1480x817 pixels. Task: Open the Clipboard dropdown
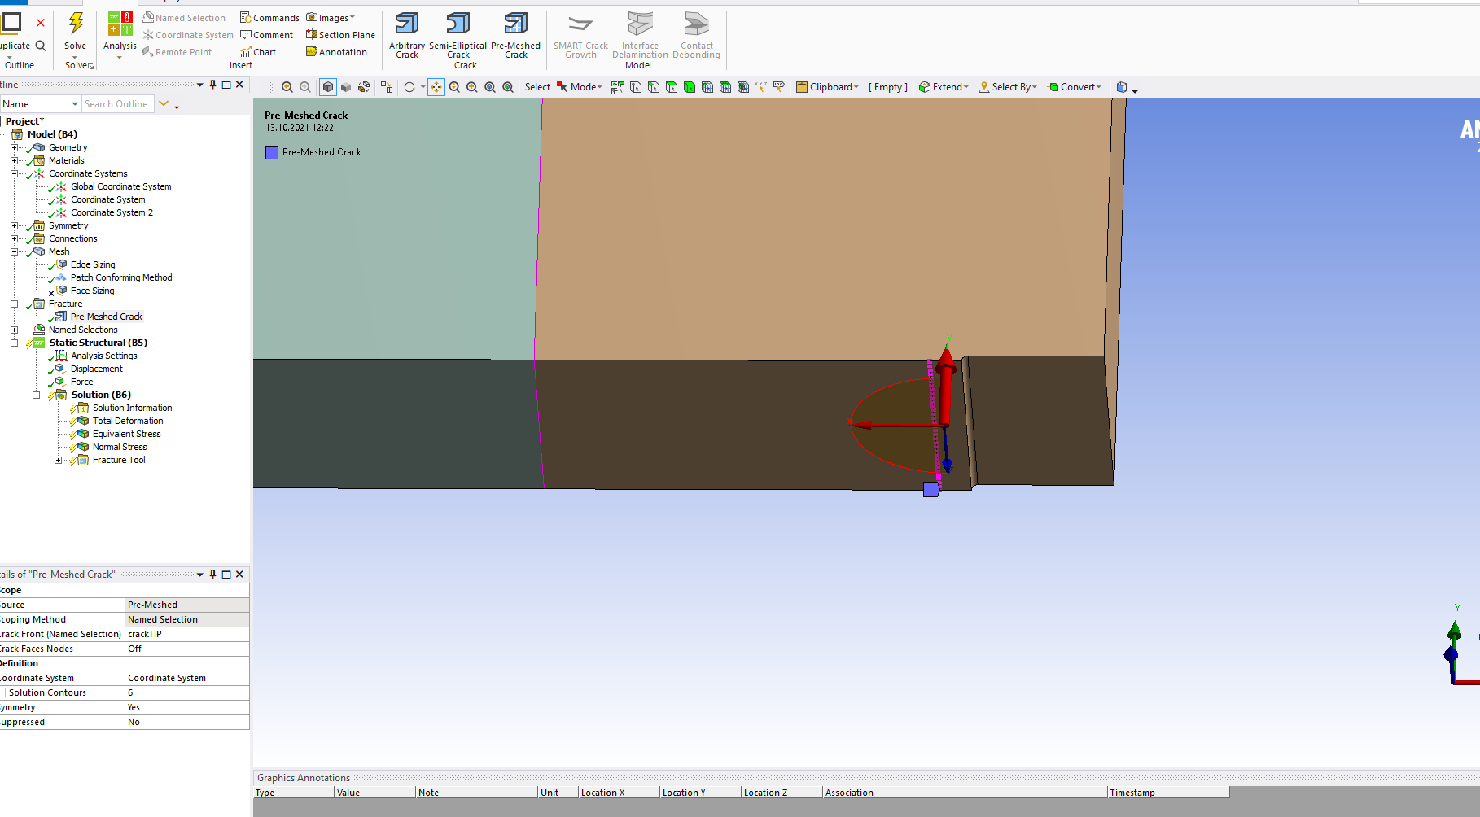(x=827, y=87)
